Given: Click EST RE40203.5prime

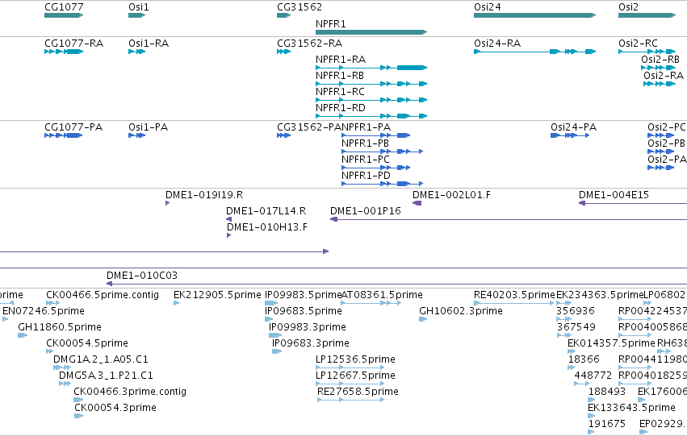Looking at the screenshot, I should (514, 303).
